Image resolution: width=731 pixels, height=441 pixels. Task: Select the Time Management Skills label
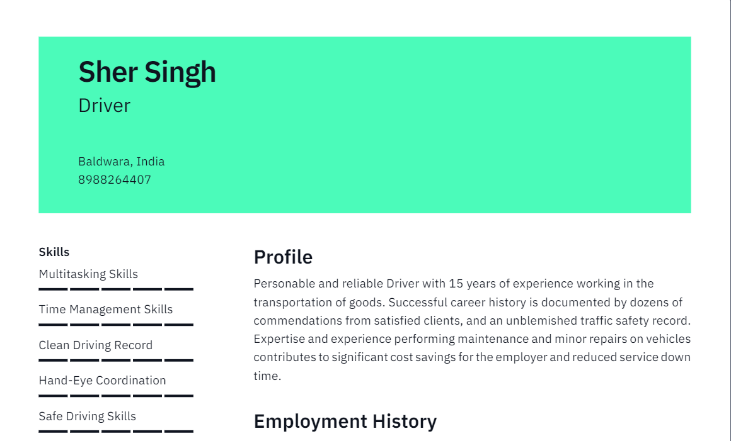pos(106,310)
